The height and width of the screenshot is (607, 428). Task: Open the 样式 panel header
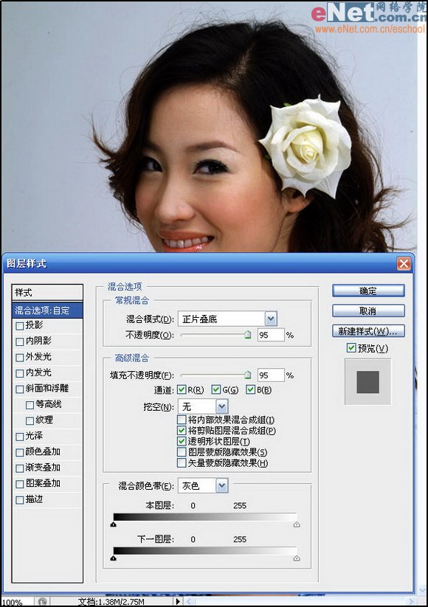47,293
